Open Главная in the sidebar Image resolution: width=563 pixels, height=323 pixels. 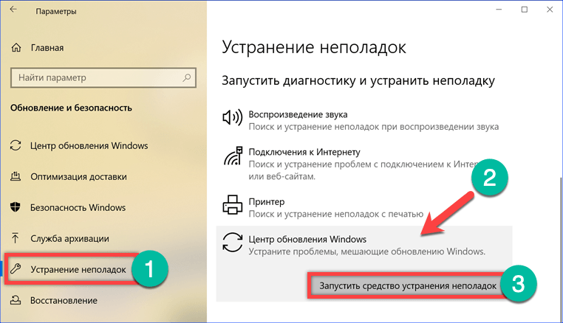coord(47,48)
